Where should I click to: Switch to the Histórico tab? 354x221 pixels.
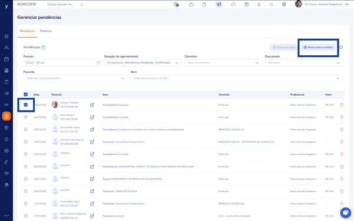46,31
